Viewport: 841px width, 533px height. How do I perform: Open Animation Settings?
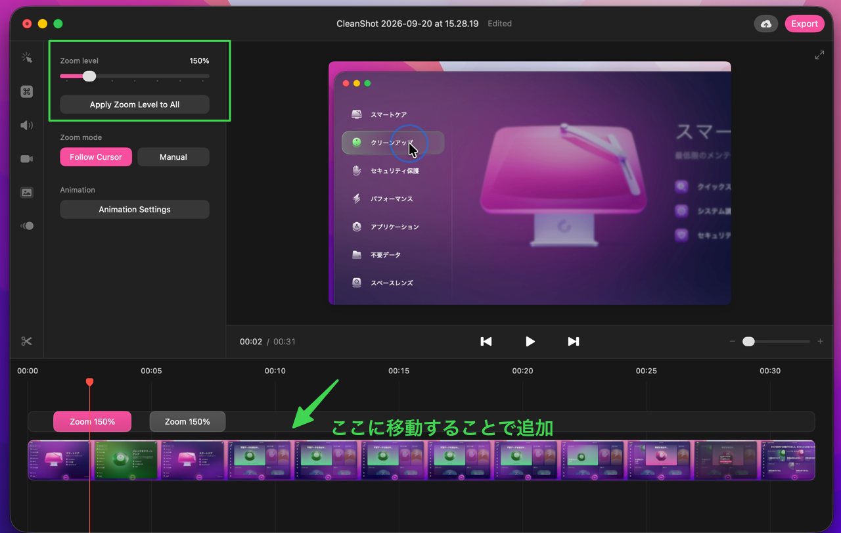click(135, 210)
